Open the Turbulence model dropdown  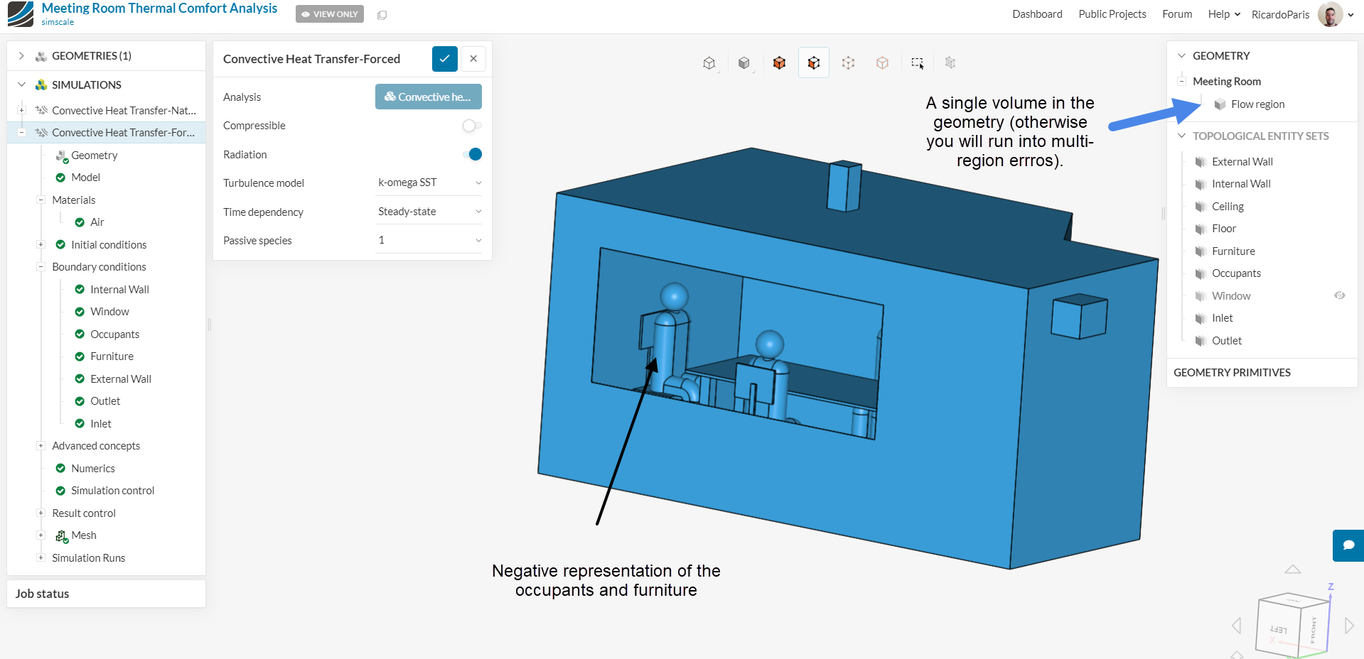(x=429, y=183)
